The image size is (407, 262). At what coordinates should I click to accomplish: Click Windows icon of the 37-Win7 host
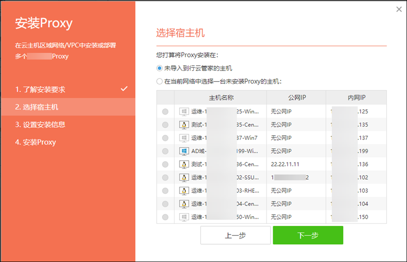coord(184,138)
